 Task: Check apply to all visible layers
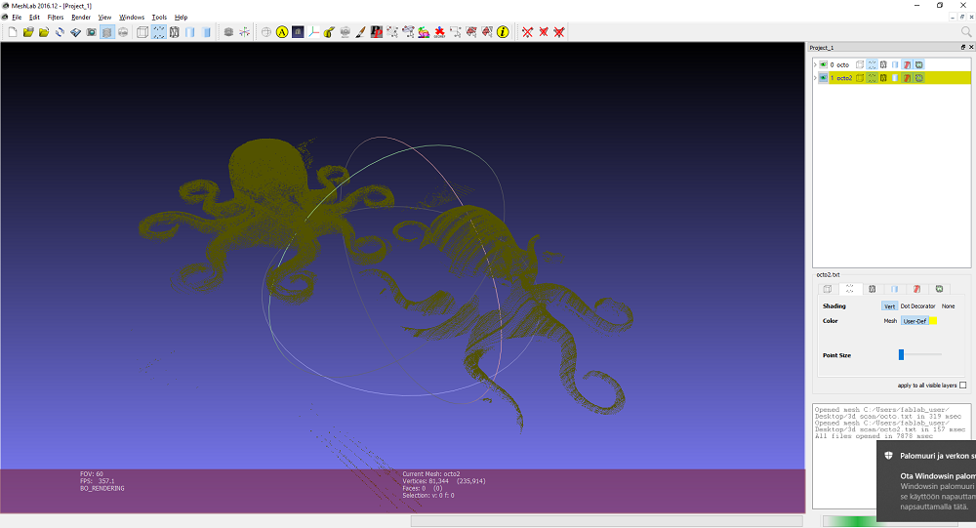point(963,385)
